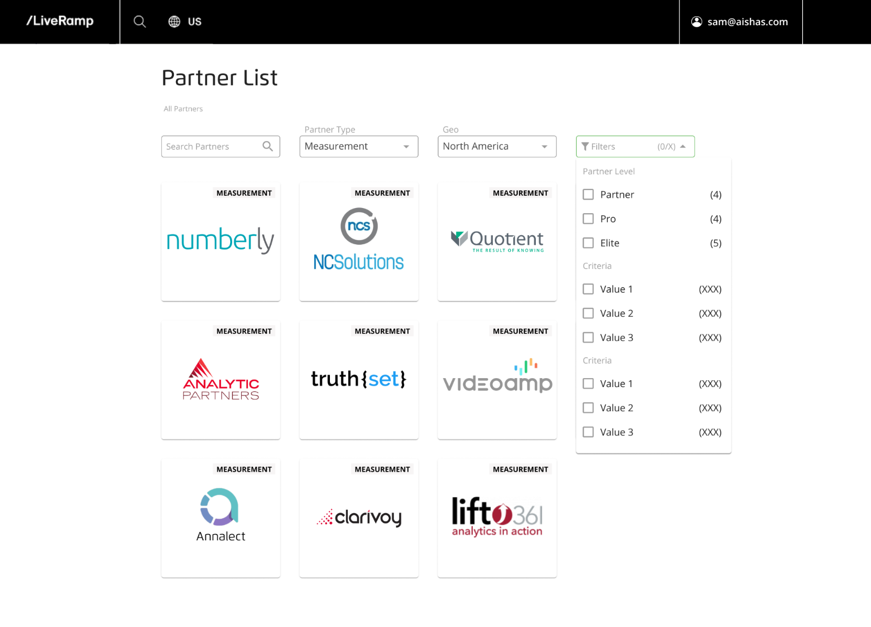Click the Filters funnel icon
Screen dimensions: 871x627
pyautogui.click(x=585, y=147)
